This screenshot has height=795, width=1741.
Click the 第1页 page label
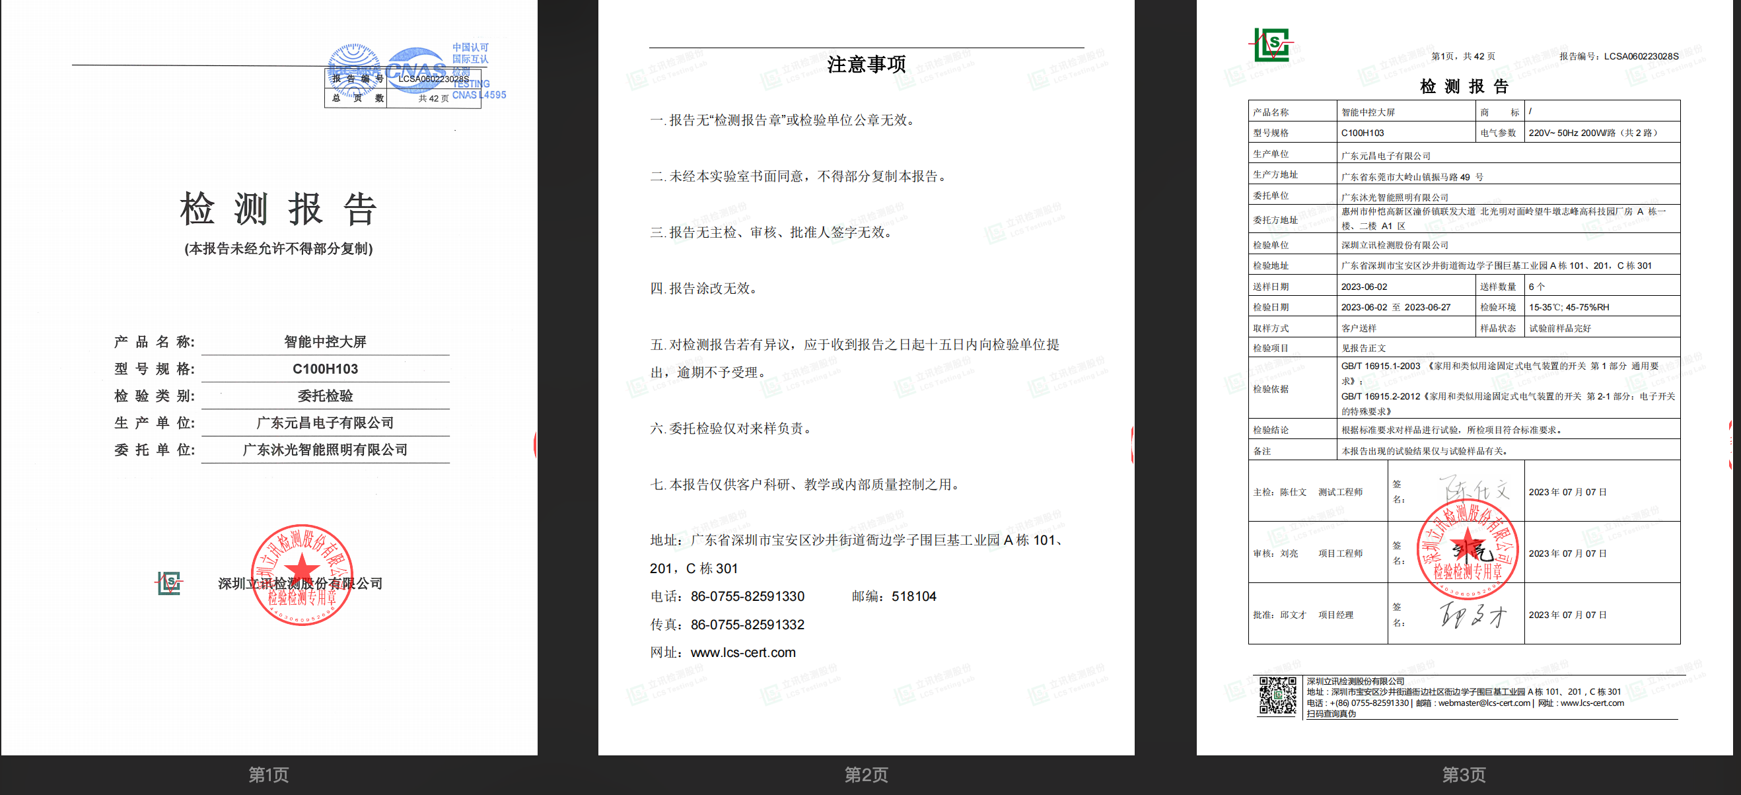(268, 774)
